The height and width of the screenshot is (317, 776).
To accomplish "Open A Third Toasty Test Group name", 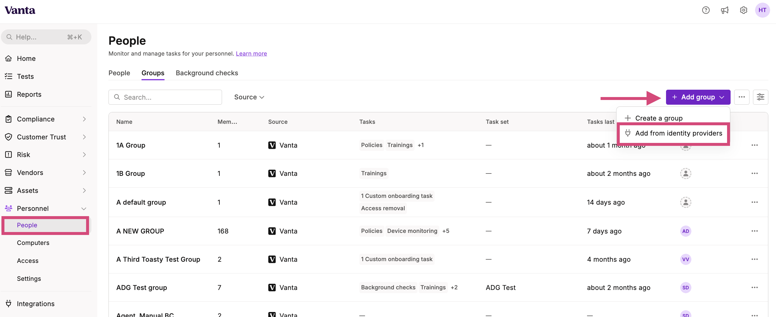I will click(x=158, y=259).
